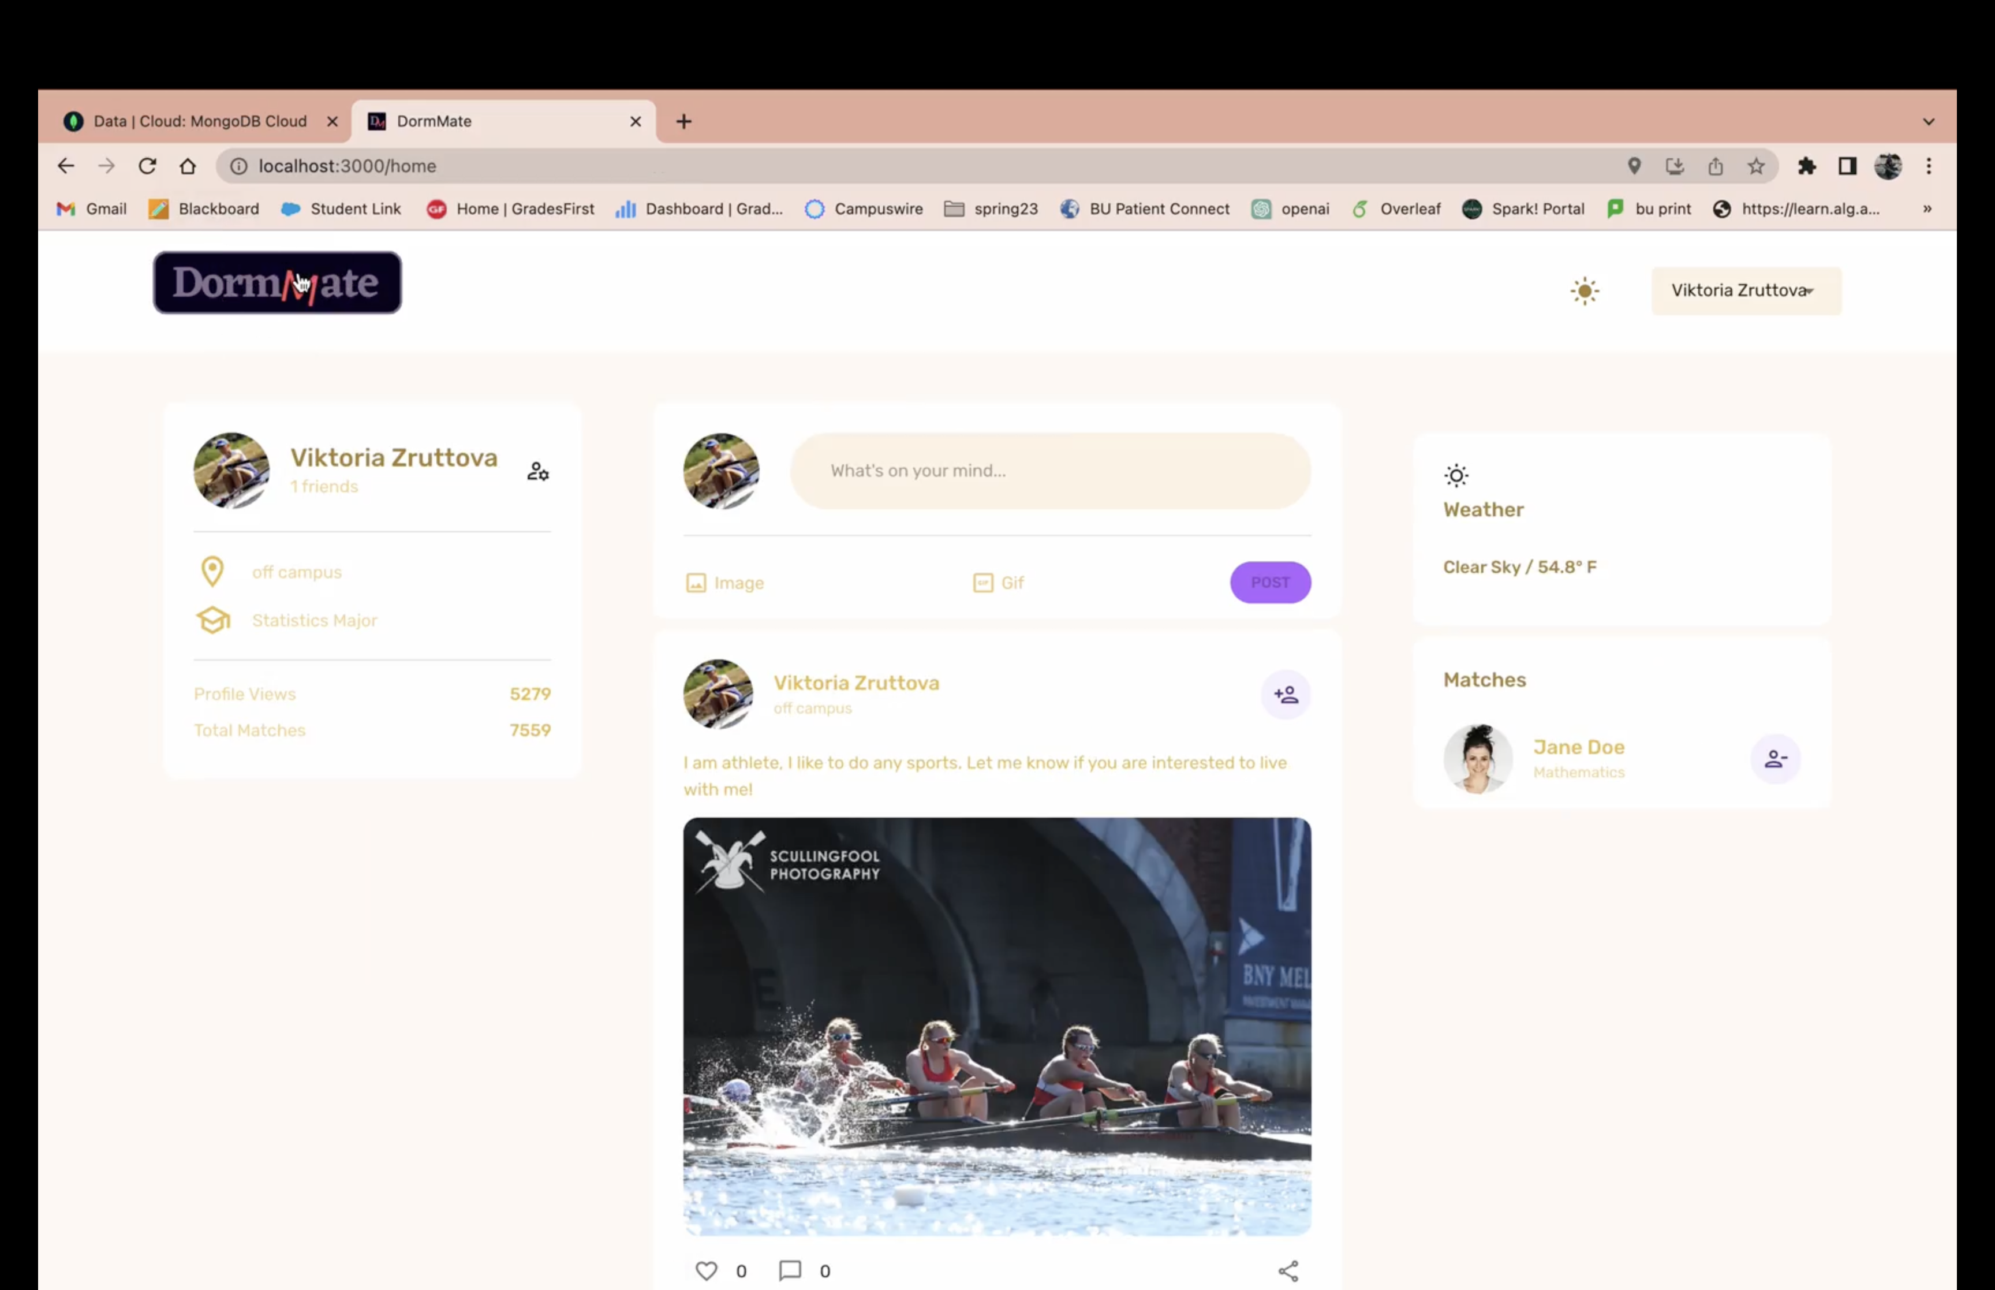The height and width of the screenshot is (1290, 1995).
Task: Open tab search dropdown arrow
Action: pos(1928,121)
